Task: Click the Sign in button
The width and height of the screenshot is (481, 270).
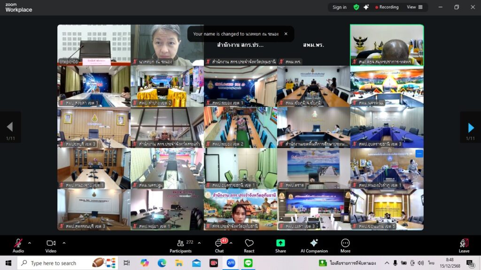Action: click(x=339, y=7)
